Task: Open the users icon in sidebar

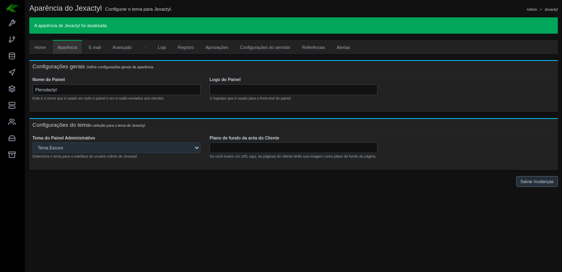Action: pos(12,122)
